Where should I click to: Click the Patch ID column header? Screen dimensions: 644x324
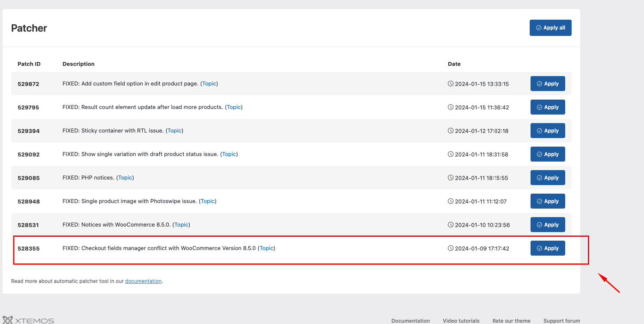29,64
